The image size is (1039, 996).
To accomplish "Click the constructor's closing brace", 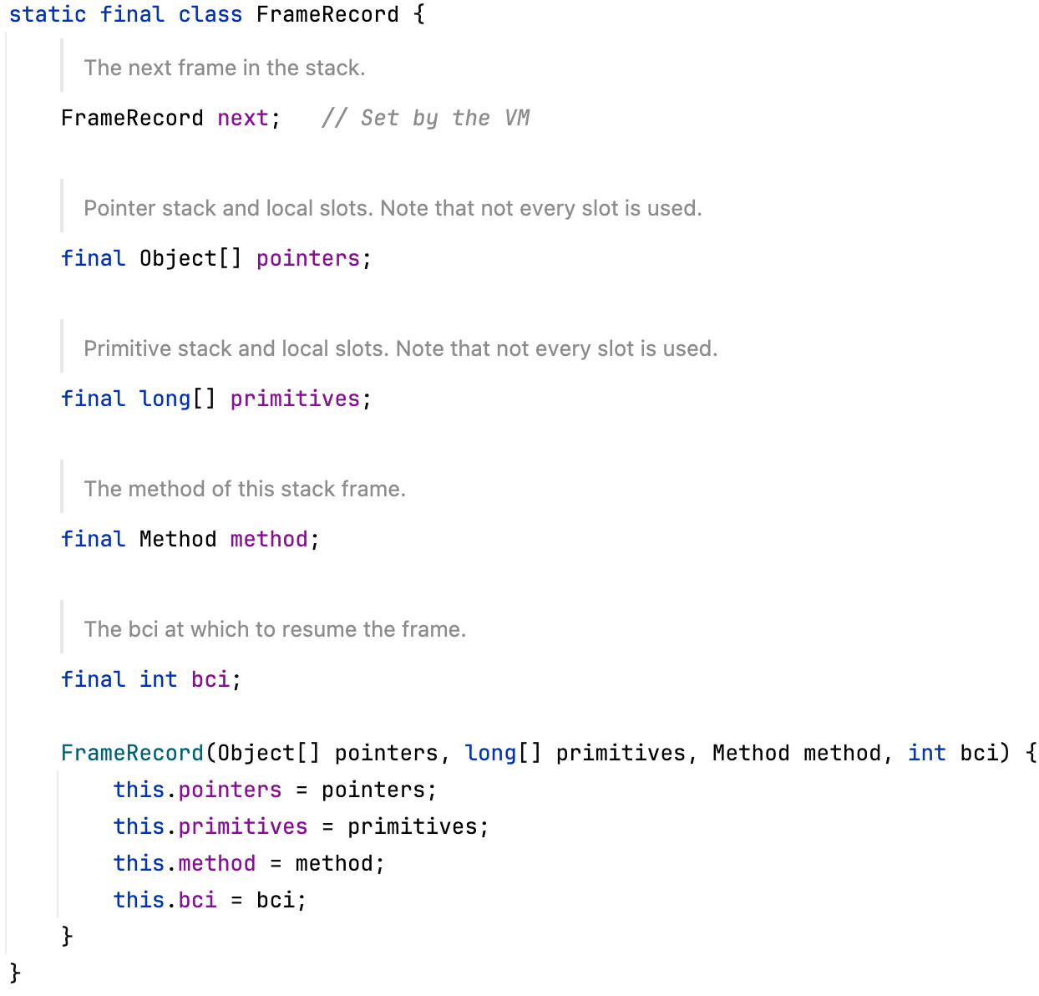I will (67, 936).
